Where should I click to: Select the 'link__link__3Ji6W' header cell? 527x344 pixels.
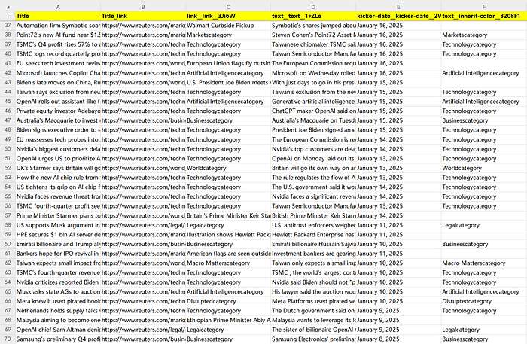(228, 16)
